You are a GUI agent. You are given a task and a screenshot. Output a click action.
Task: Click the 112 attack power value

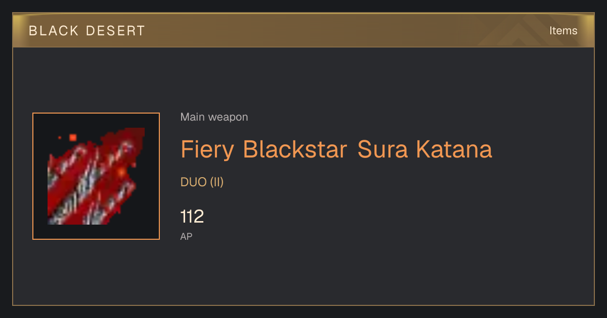tap(192, 217)
